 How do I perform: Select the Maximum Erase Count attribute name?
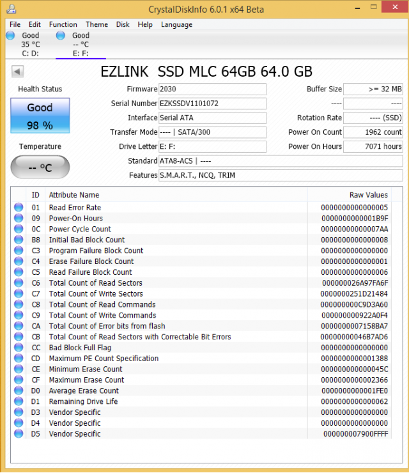[86, 380]
